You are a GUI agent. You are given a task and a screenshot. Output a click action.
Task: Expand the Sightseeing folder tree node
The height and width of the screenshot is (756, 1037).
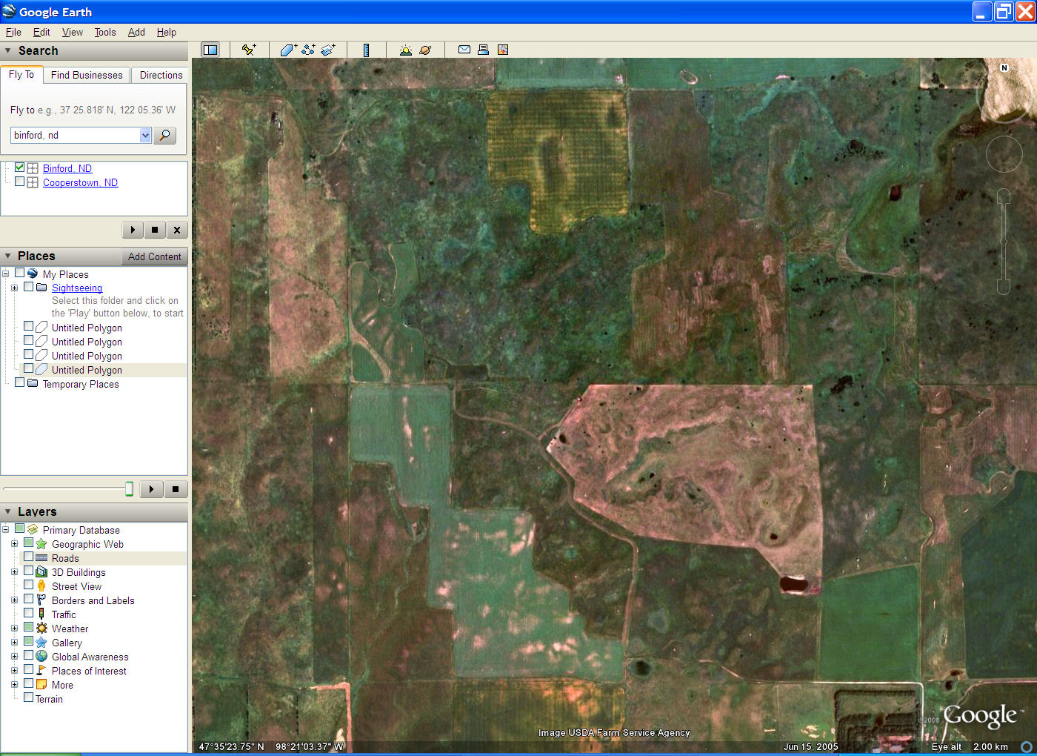[14, 288]
